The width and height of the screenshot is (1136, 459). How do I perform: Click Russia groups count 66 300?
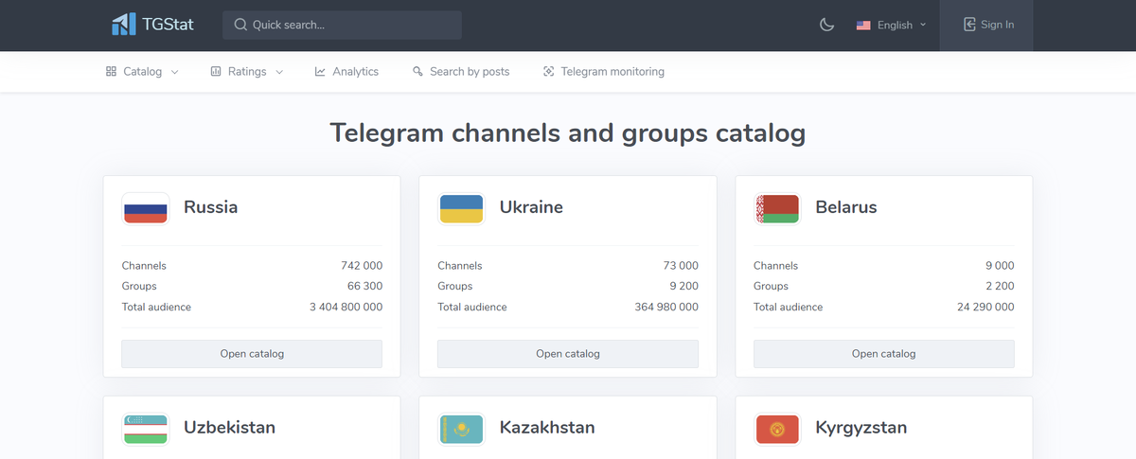[364, 286]
